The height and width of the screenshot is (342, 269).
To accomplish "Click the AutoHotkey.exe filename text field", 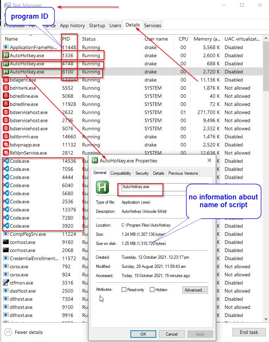I will pyautogui.click(x=142, y=187).
